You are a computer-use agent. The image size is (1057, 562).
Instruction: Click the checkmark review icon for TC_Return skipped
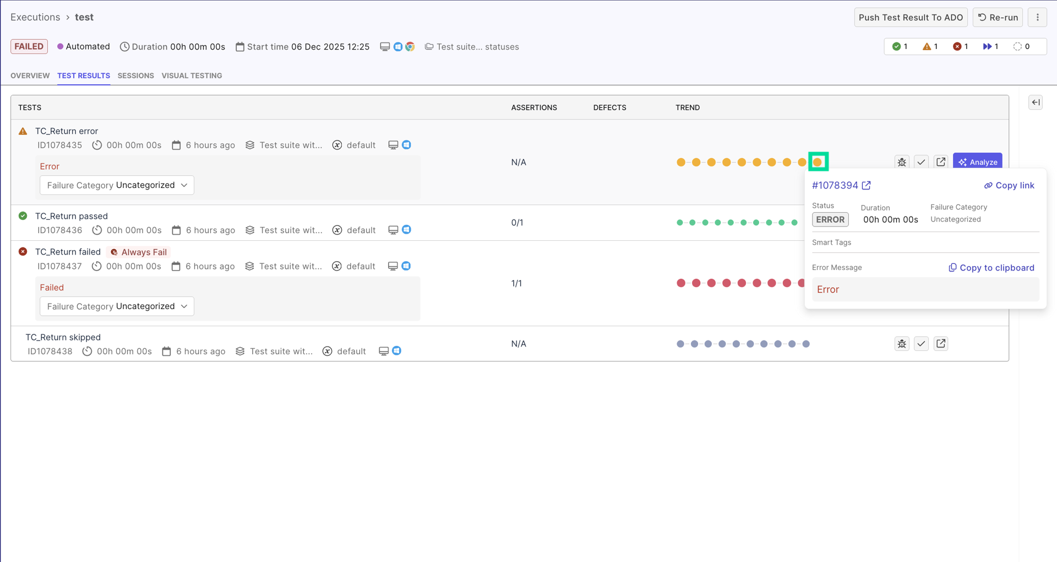[922, 343]
